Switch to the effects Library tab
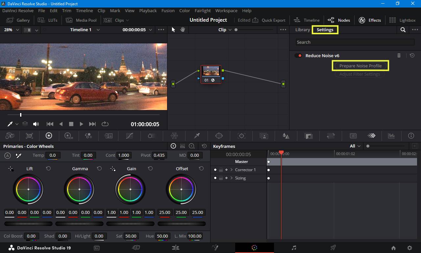 [x=302, y=30]
